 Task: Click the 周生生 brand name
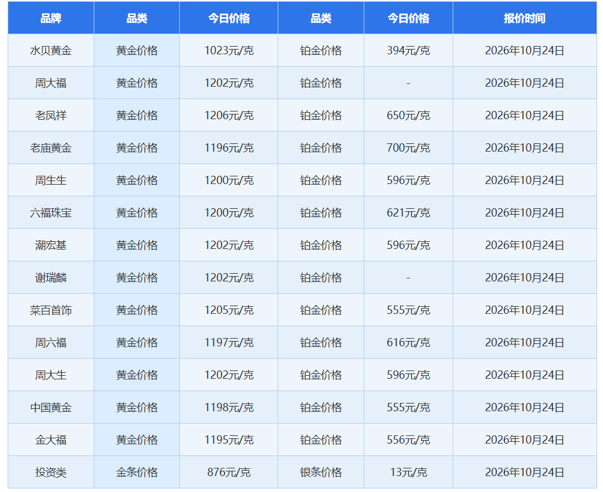pos(51,180)
